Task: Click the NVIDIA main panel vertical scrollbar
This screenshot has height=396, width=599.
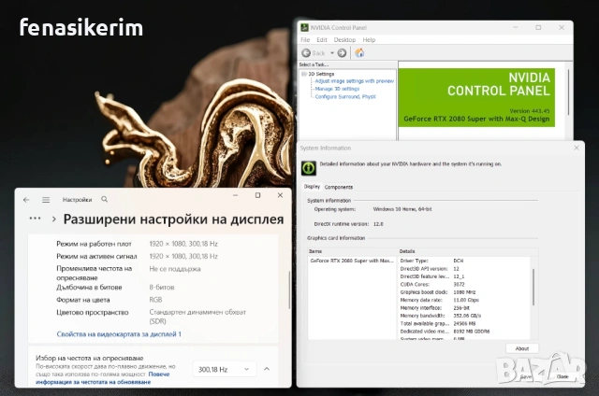Action: [x=568, y=92]
